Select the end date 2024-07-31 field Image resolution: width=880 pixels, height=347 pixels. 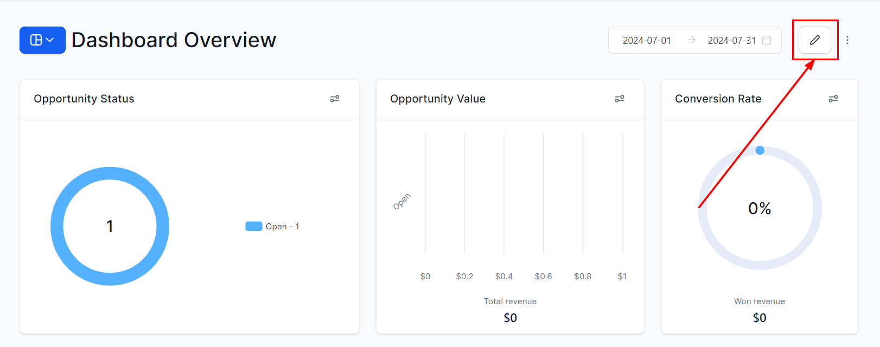[732, 41]
